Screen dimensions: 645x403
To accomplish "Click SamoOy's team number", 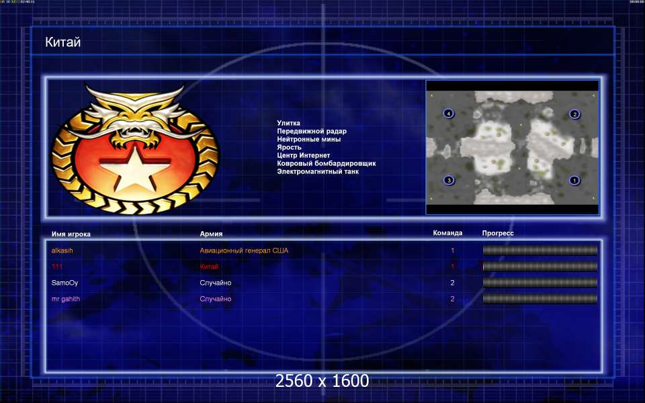I will pyautogui.click(x=452, y=283).
